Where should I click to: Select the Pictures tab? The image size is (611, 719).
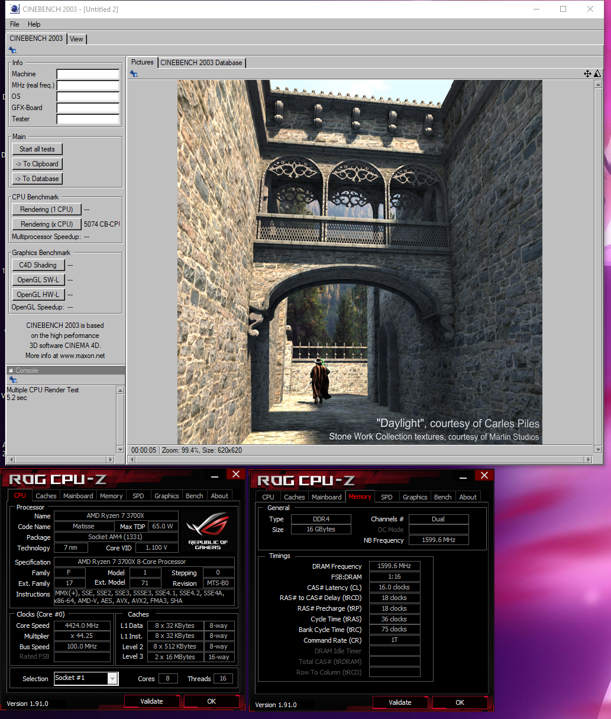(x=143, y=62)
